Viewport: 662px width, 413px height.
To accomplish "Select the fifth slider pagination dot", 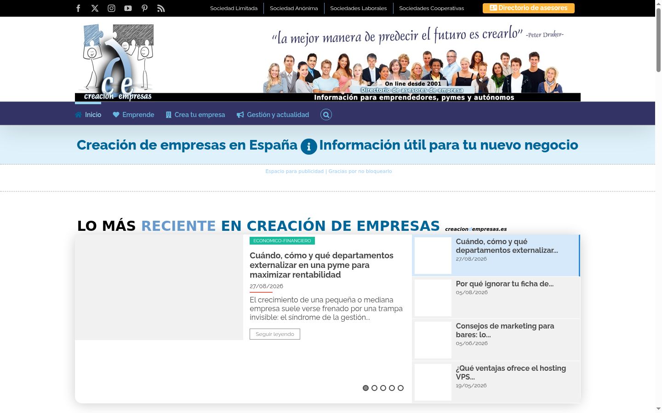I will 400,388.
